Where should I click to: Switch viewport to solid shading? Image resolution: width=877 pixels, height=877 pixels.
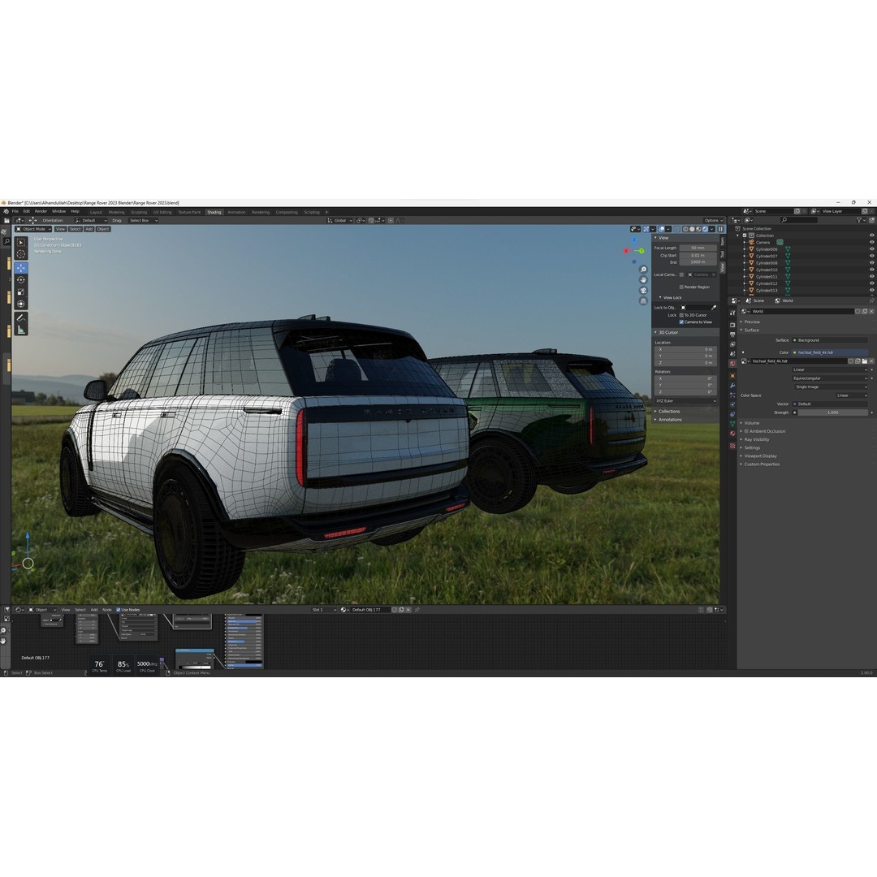[692, 229]
